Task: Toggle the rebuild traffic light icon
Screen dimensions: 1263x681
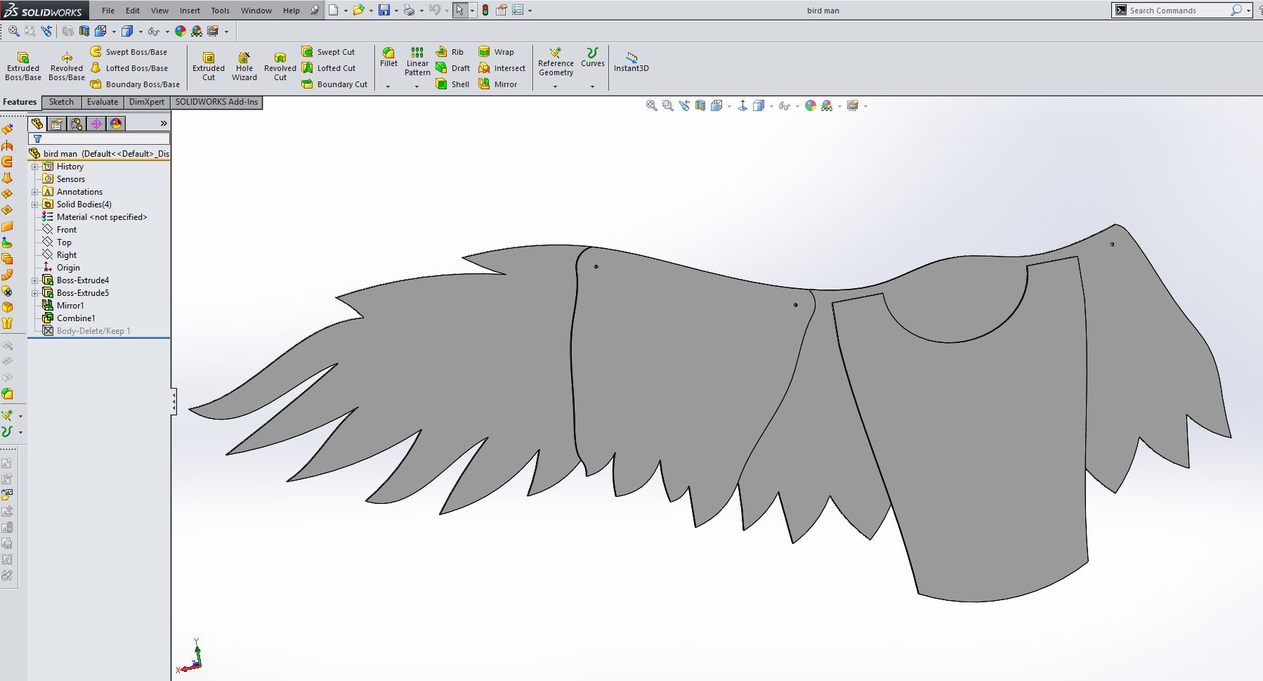Action: [x=485, y=11]
